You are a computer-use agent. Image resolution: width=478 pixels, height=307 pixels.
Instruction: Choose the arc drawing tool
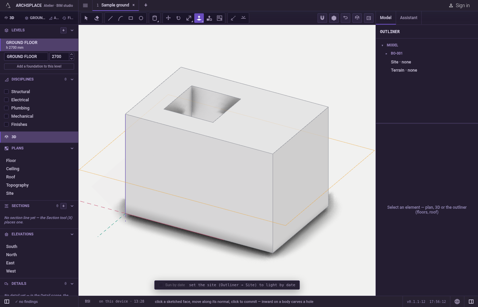click(x=121, y=18)
